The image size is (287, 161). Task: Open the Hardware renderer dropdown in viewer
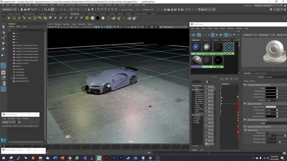250,35
